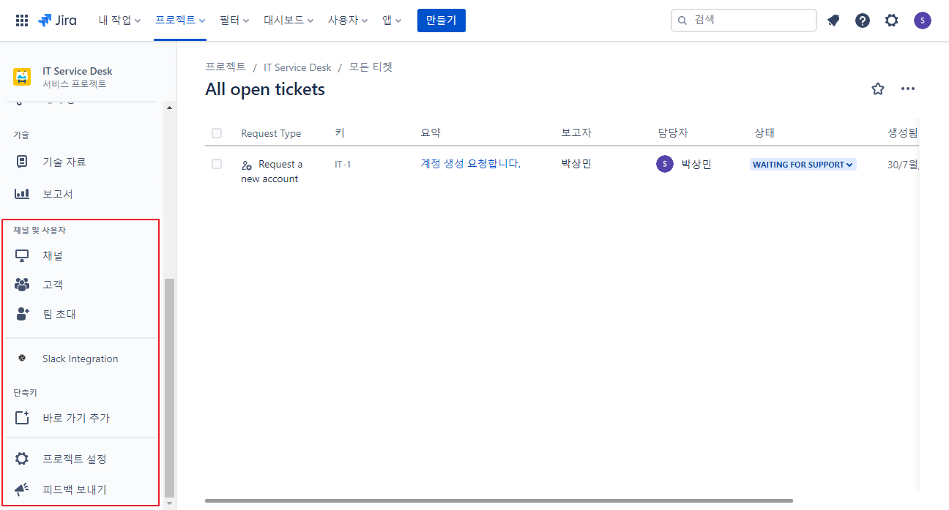Open ticket 계정 생성 요청합니다. link

point(471,164)
